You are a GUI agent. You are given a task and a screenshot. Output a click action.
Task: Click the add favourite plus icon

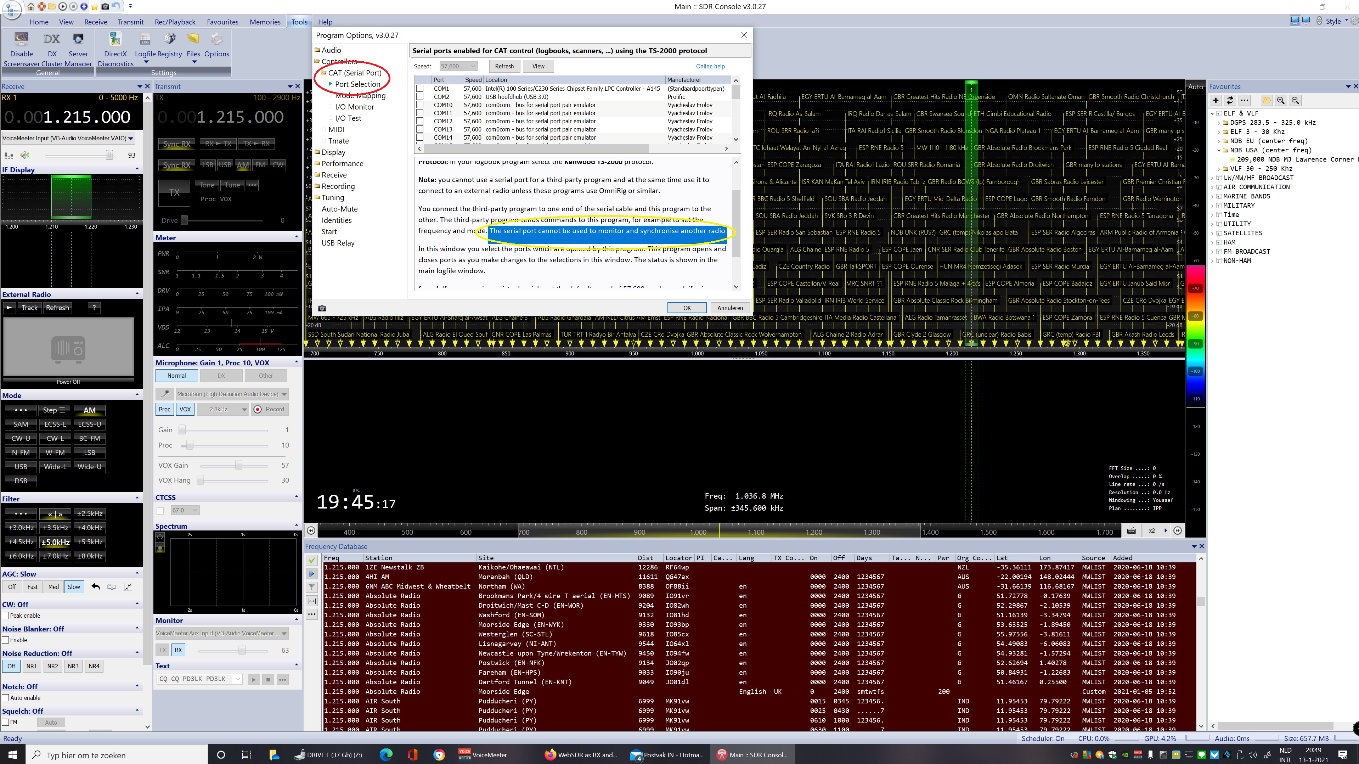pyautogui.click(x=1216, y=100)
